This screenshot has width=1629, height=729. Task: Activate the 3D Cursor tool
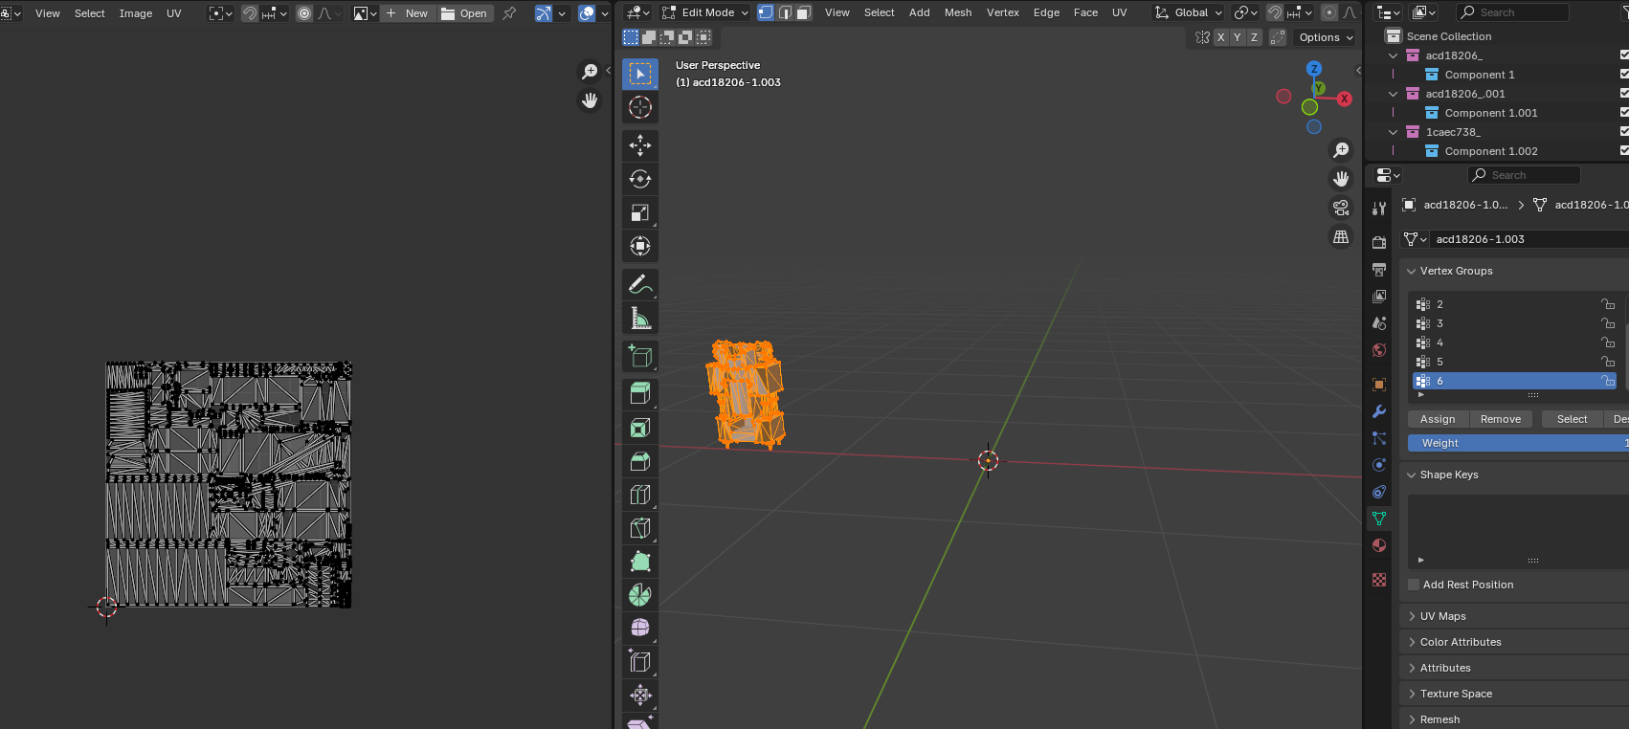point(640,107)
